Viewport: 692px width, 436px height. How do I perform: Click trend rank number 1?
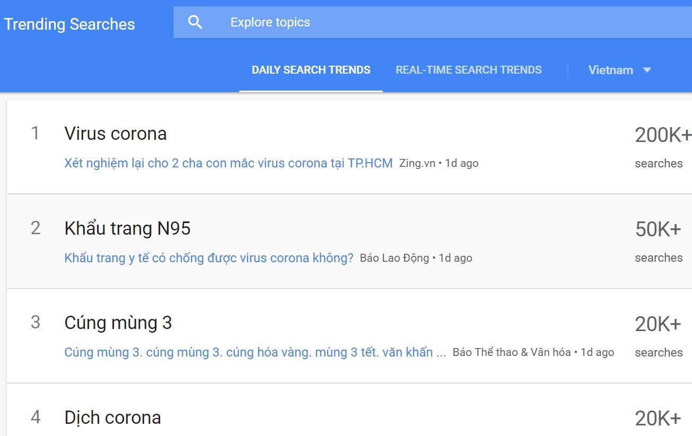[36, 134]
